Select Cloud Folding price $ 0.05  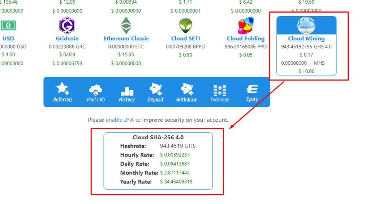[x=246, y=55]
